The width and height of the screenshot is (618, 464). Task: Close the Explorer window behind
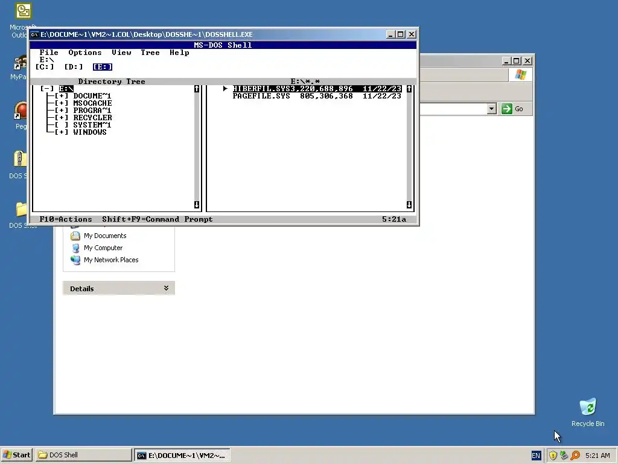(527, 61)
